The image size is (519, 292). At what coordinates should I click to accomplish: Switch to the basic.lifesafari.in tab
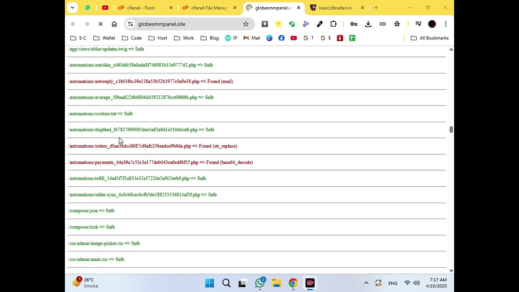(x=335, y=8)
